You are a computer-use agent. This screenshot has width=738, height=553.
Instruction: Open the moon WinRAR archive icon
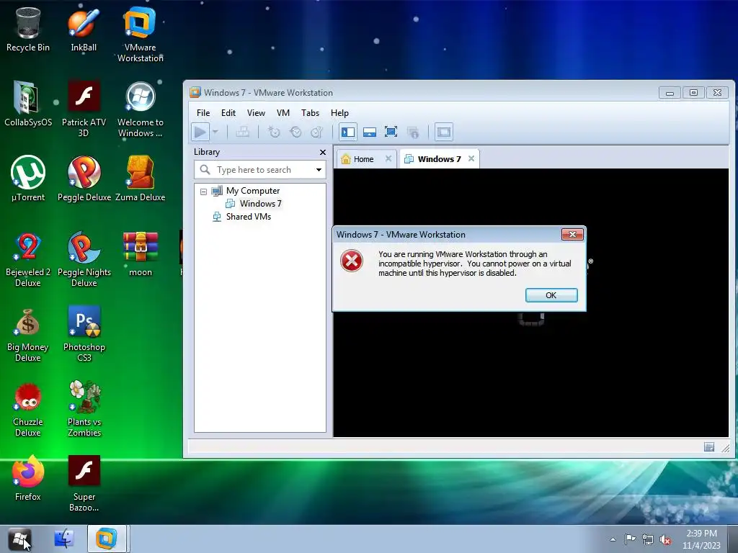[141, 254]
